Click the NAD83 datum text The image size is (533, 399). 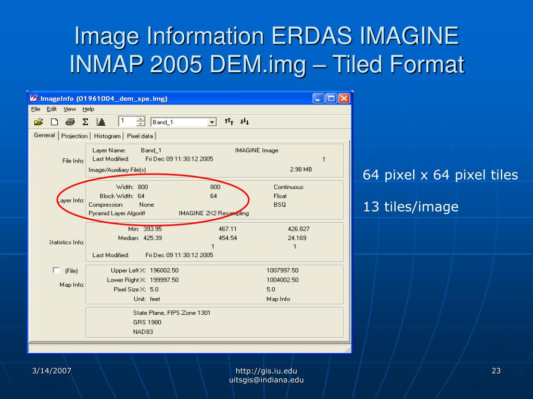(x=143, y=332)
